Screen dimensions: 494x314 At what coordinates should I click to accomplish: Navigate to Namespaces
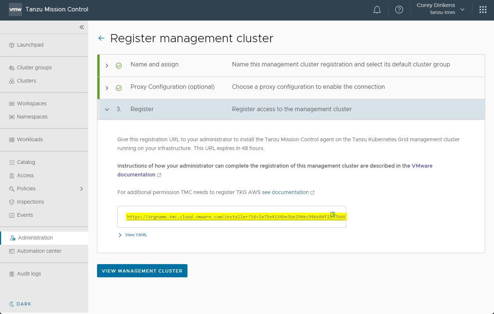pyautogui.click(x=32, y=117)
